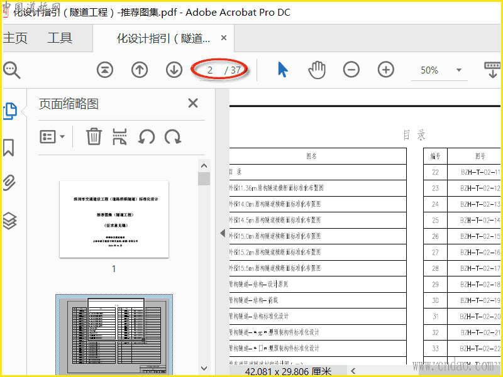Viewport: 503px width, 377px height.
Task: Click number cell 31
Action: (x=435, y=317)
